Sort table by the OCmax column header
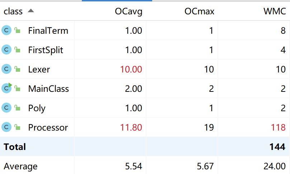The image size is (290, 174). coord(199,11)
